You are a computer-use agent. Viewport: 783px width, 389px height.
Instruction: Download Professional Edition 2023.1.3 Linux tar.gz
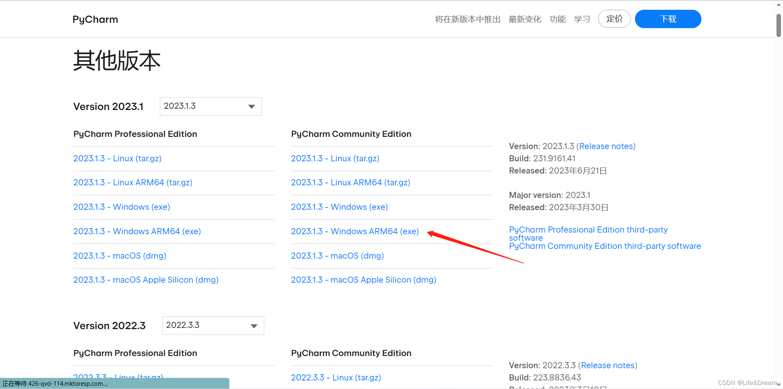click(x=117, y=158)
